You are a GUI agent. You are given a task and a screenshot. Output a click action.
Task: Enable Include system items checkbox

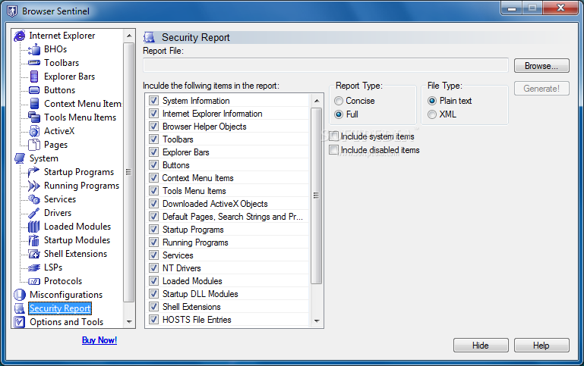[333, 136]
